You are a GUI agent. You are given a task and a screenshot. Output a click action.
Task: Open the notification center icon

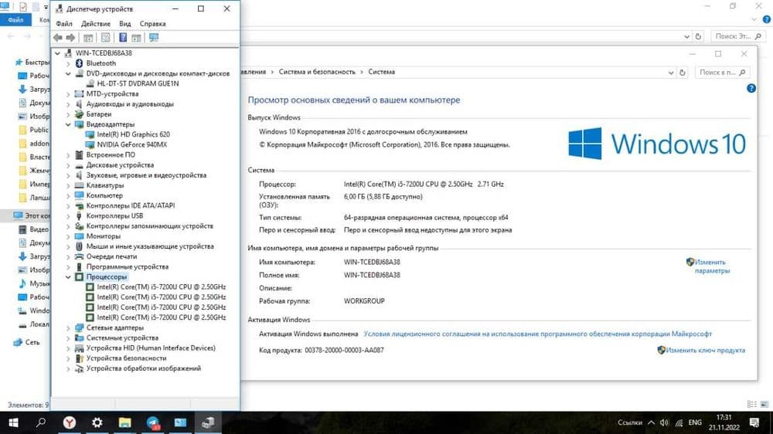754,422
